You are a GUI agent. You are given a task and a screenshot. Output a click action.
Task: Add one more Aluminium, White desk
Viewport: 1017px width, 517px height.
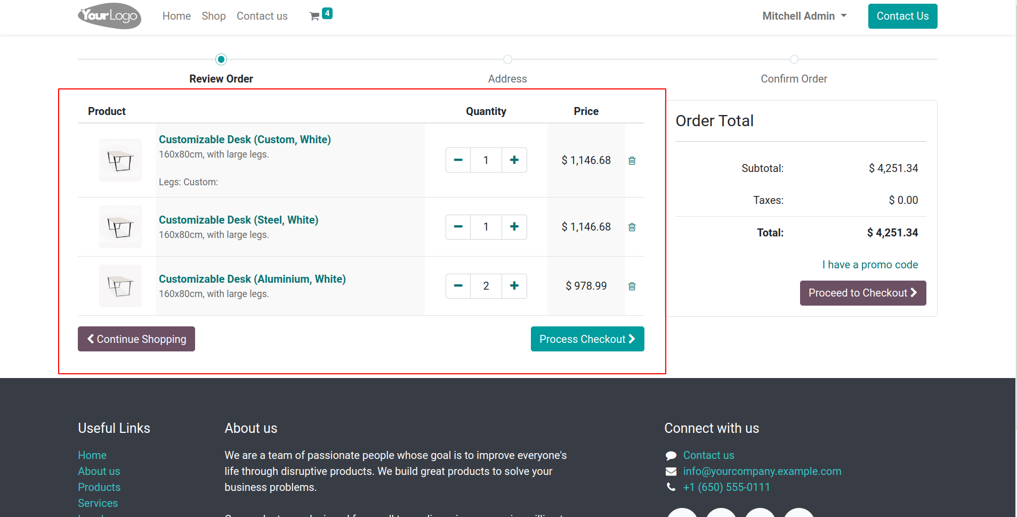click(x=514, y=286)
